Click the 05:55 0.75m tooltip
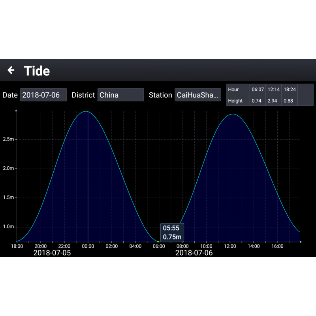Screen dimensions: 316x316 [x=172, y=233]
